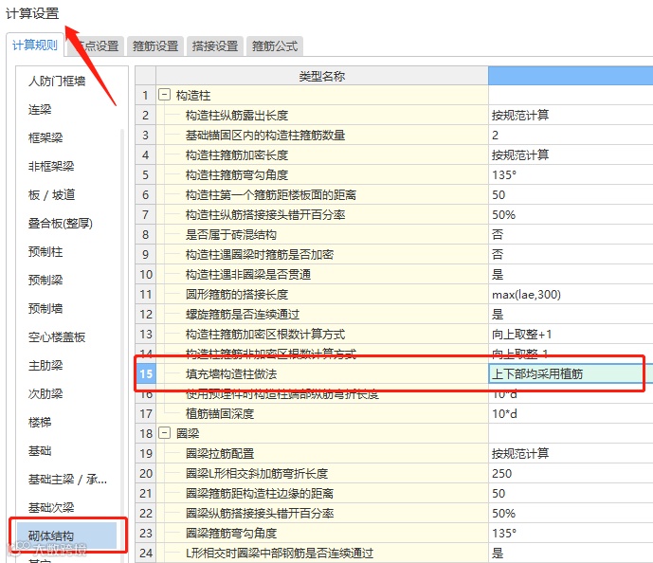Click 50% value for 构造柱纵筋搭接接头错开百分率
The image size is (653, 563).
point(571,215)
